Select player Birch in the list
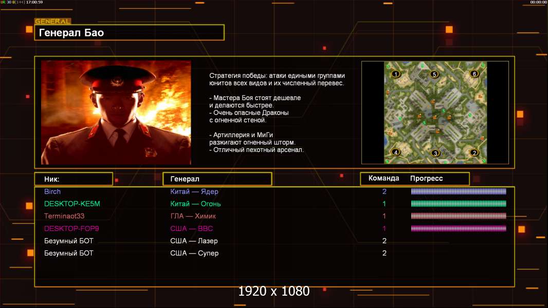This screenshot has height=308, width=548. tap(52, 191)
